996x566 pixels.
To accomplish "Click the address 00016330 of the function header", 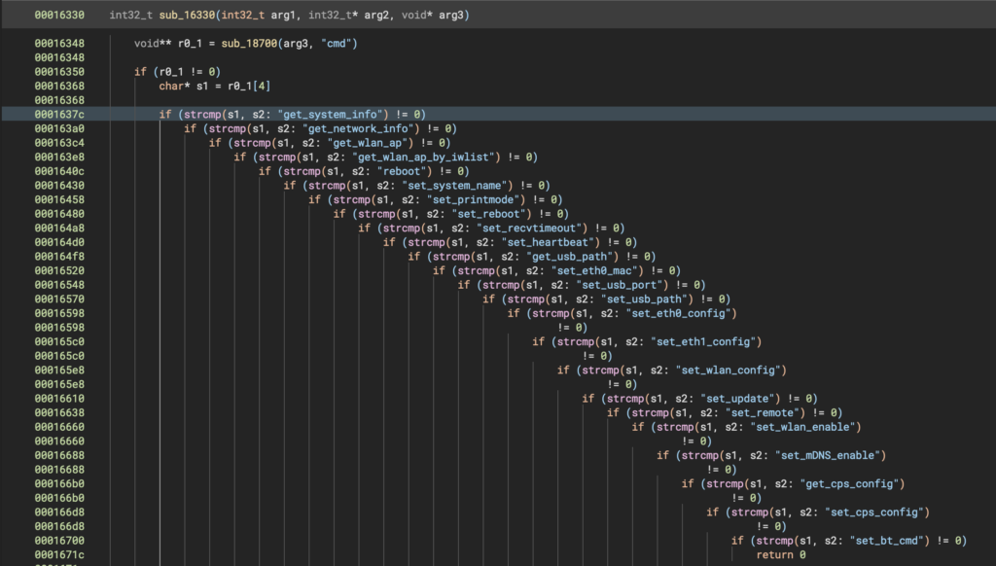I will [x=57, y=15].
